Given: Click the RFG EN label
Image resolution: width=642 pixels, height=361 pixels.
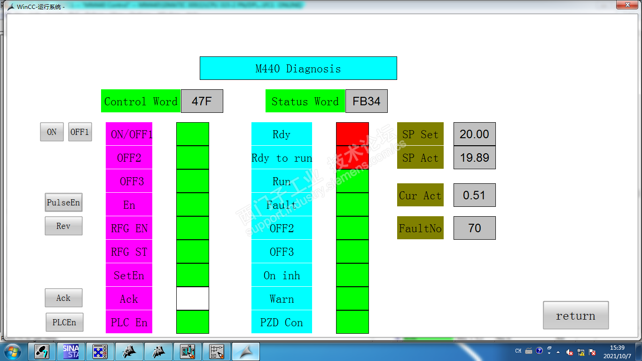Looking at the screenshot, I should pyautogui.click(x=129, y=228).
